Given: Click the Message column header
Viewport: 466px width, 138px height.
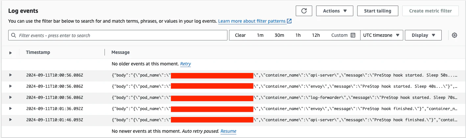Looking at the screenshot, I should (x=121, y=52).
